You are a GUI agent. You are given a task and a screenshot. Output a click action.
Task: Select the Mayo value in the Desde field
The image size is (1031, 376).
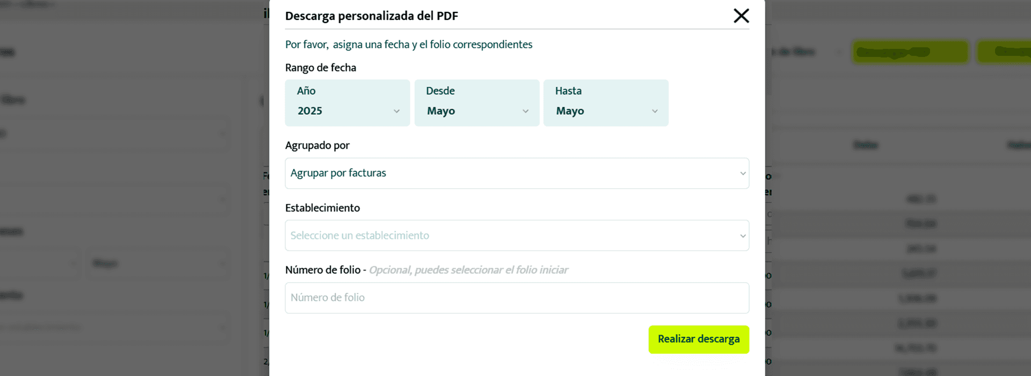[441, 111]
